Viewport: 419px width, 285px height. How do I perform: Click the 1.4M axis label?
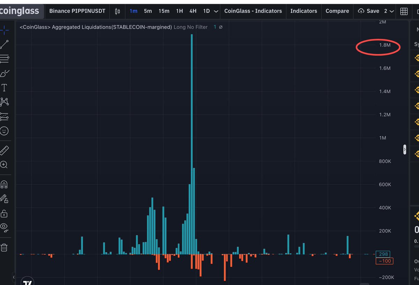click(x=385, y=91)
